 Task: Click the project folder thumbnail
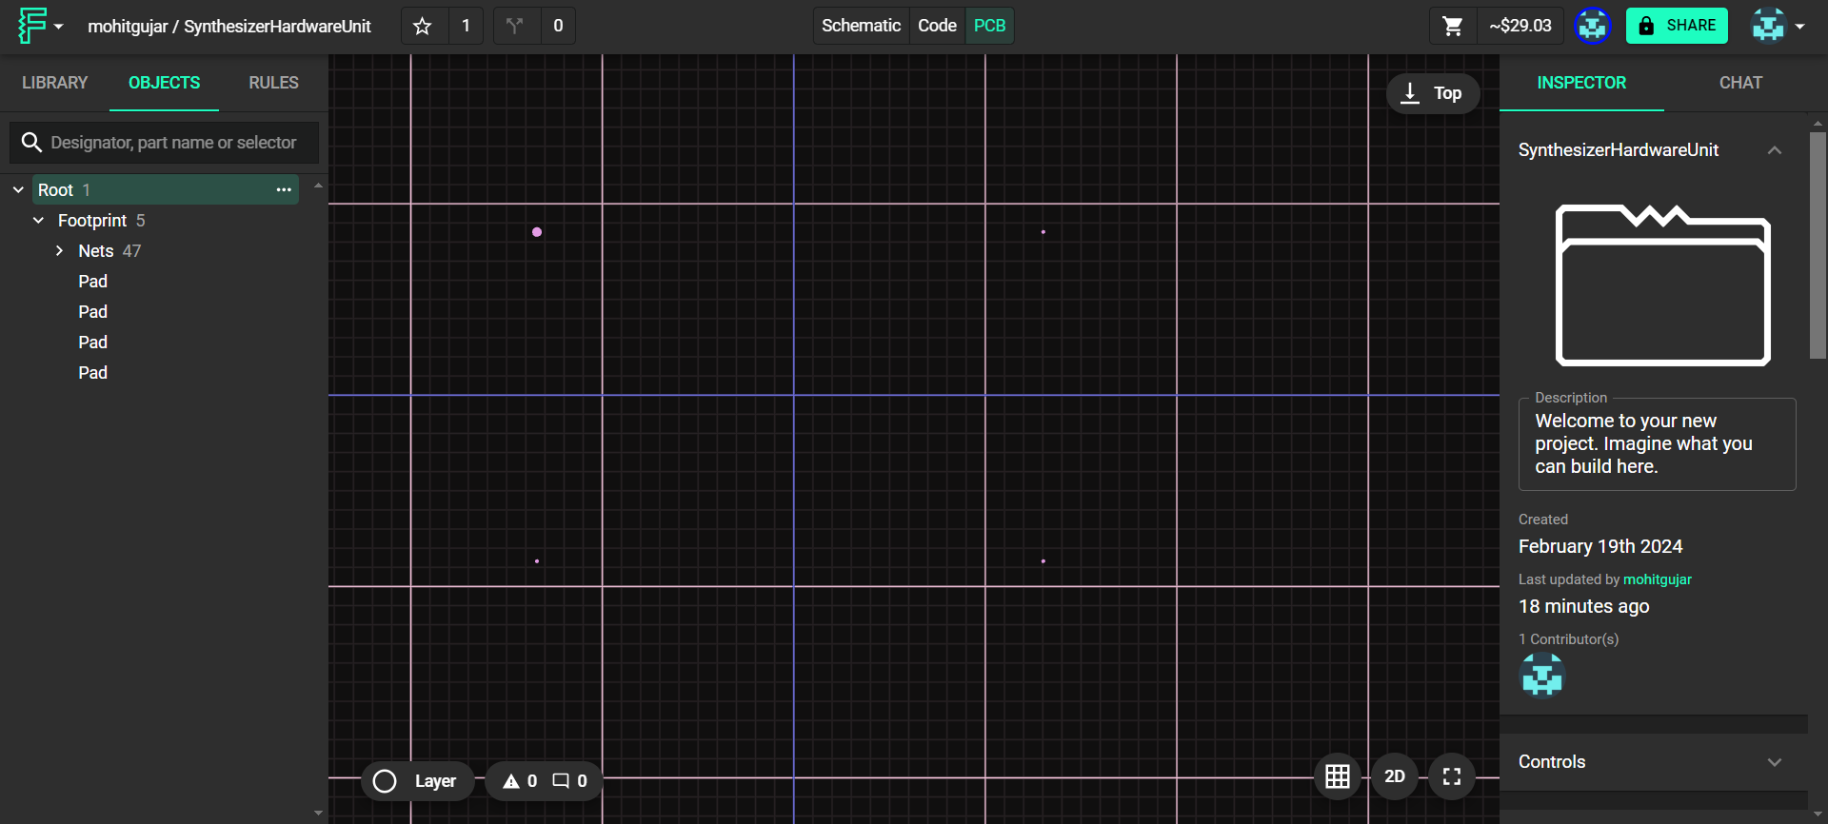click(1662, 284)
